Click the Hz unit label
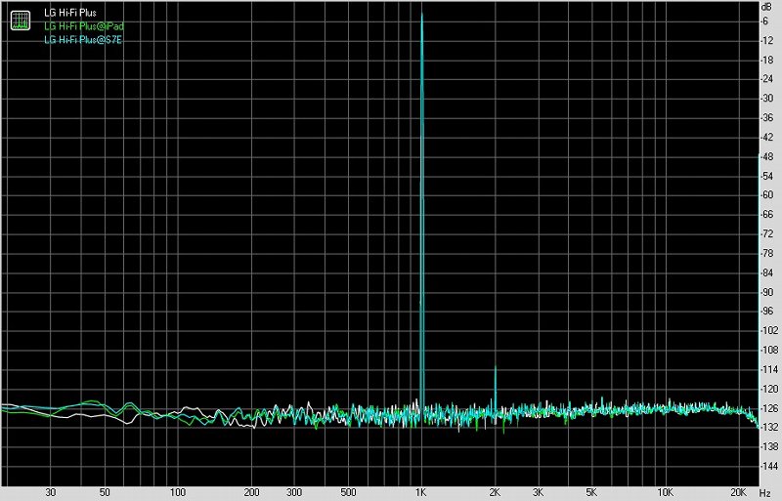Screen dimensions: 782x501 click(x=766, y=492)
